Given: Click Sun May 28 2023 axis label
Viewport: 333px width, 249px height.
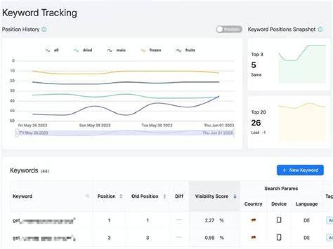Looking at the screenshot, I should [95, 125].
